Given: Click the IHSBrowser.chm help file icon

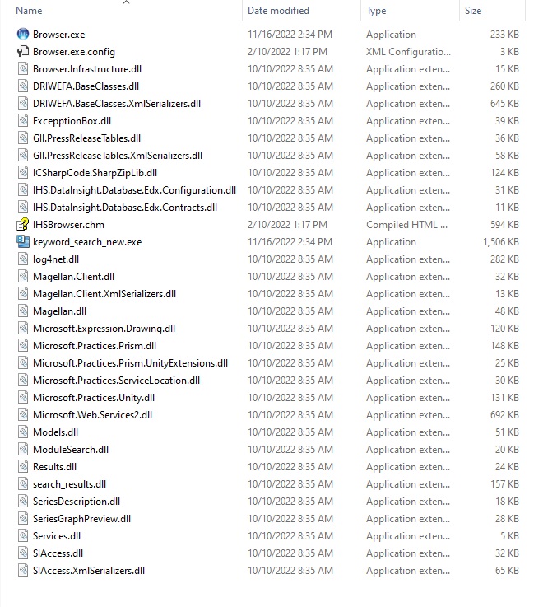Looking at the screenshot, I should (x=23, y=225).
